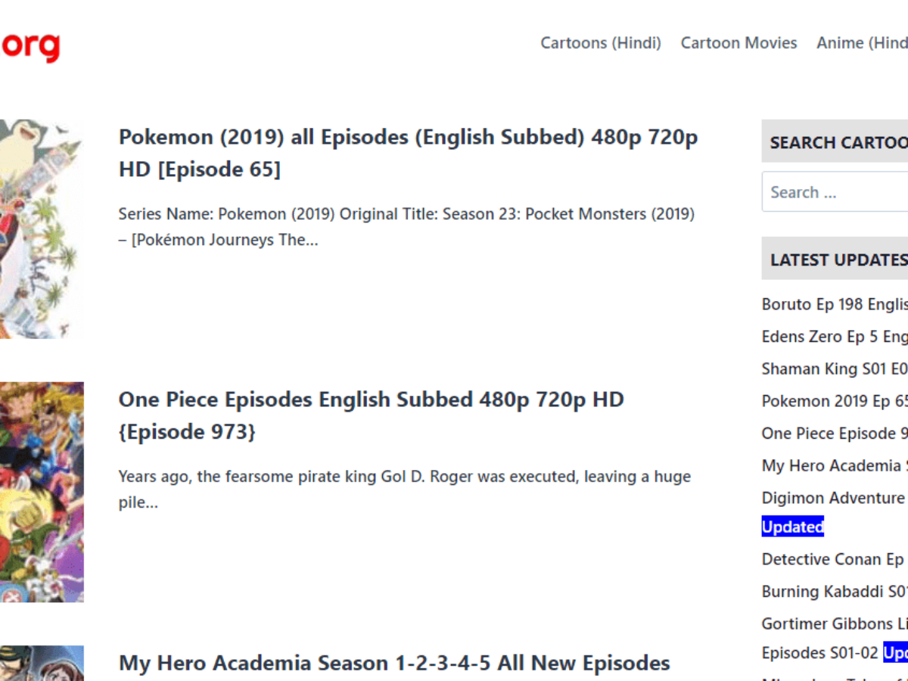Open Gortimer Gibbons Episodes S01-02 link

coord(832,623)
